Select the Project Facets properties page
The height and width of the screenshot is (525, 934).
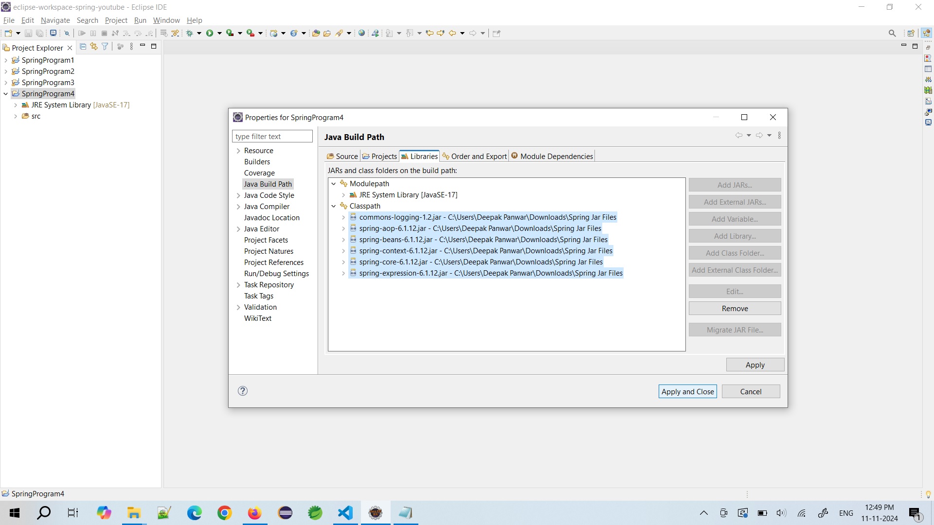[266, 240]
